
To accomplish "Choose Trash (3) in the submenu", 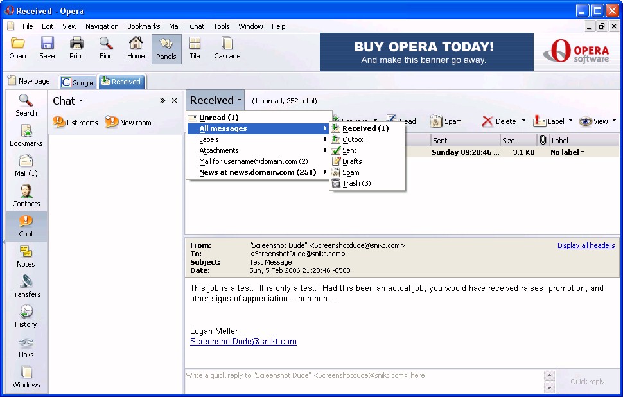I will [x=367, y=183].
